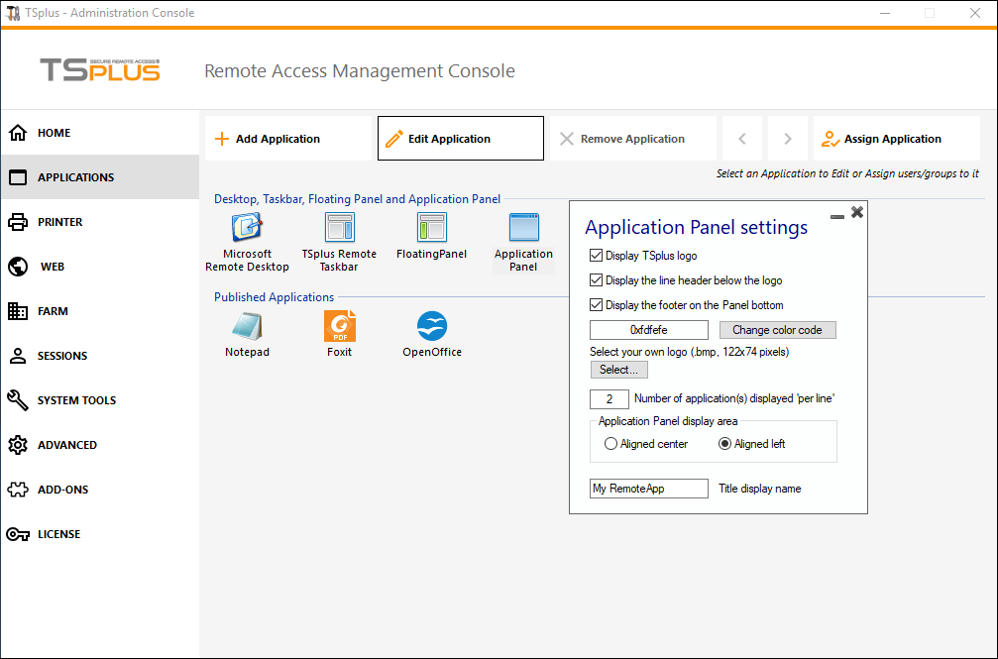The image size is (998, 659).
Task: Select the Notepad published application
Action: pos(247,327)
